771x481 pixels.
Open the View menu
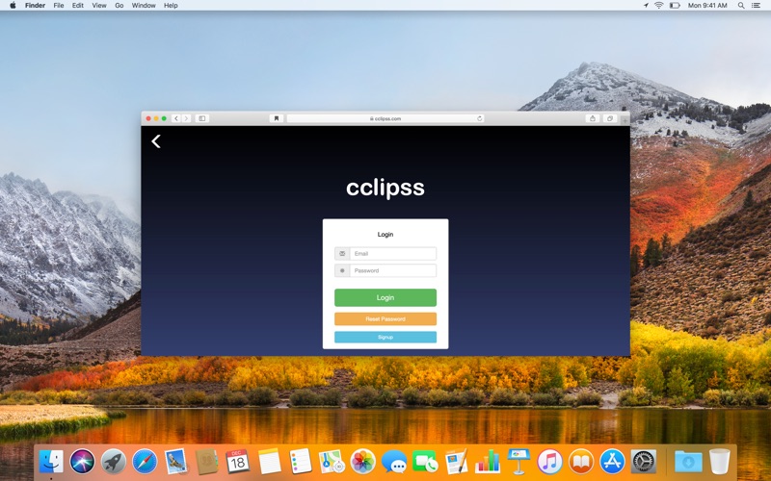(99, 6)
